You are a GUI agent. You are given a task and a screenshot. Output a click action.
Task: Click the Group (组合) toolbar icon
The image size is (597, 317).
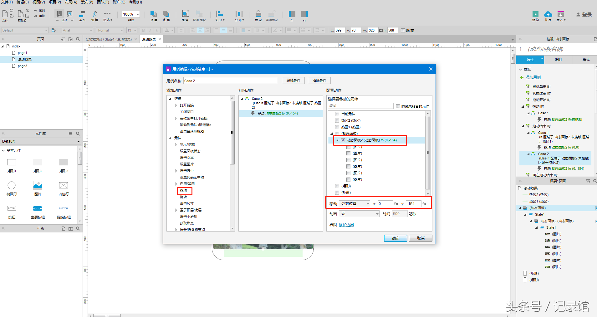(x=185, y=14)
